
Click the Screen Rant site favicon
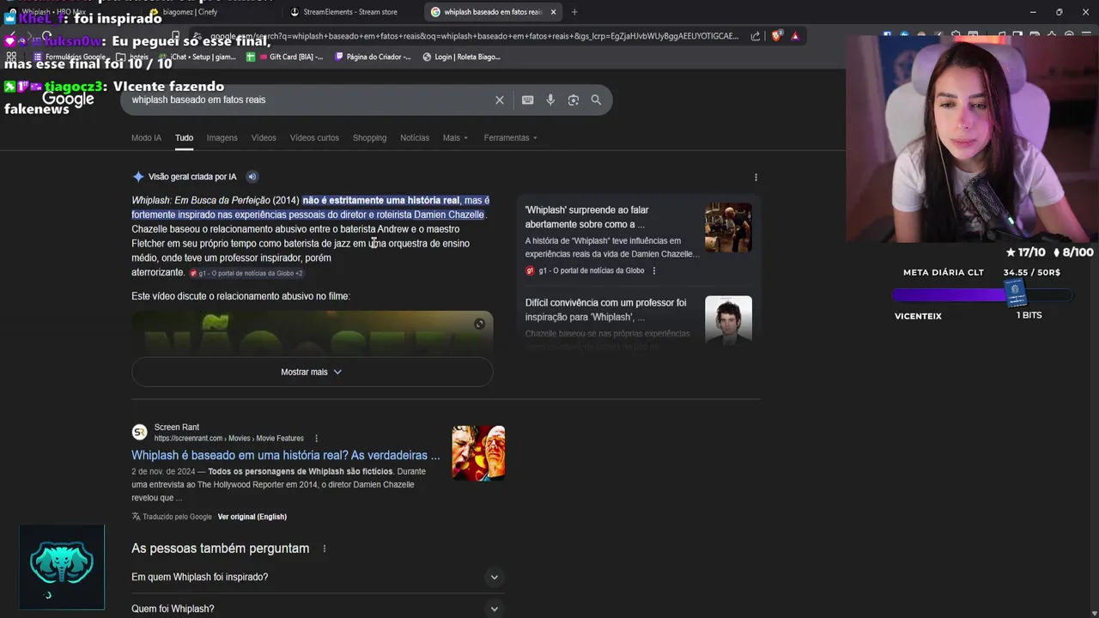(x=139, y=433)
